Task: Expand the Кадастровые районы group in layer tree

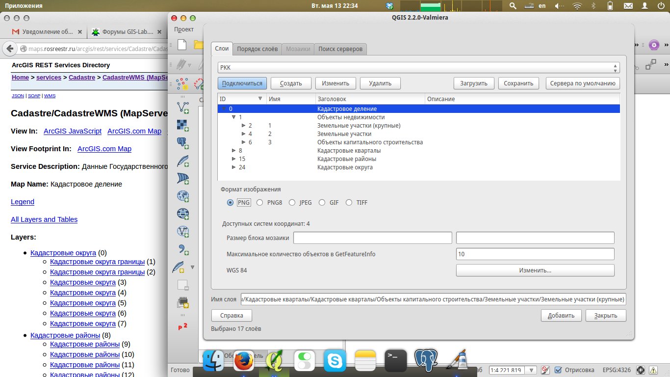Action: [234, 159]
